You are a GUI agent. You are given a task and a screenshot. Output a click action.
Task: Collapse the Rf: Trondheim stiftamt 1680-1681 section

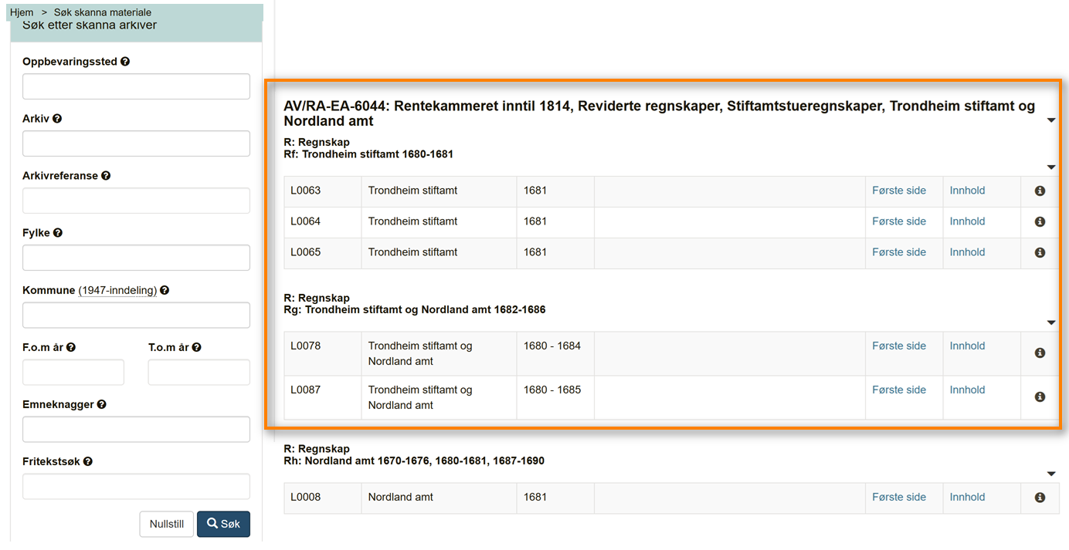click(x=1051, y=167)
